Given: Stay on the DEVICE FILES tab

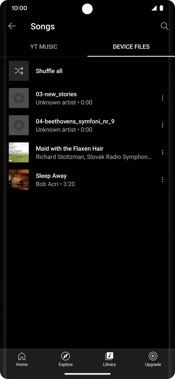Looking at the screenshot, I should click(x=131, y=47).
